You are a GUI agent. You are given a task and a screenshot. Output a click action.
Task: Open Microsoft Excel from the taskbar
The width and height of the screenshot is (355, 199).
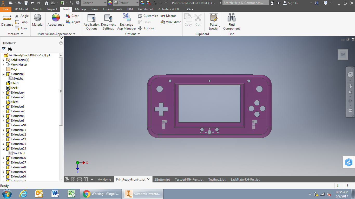pyautogui.click(x=71, y=194)
